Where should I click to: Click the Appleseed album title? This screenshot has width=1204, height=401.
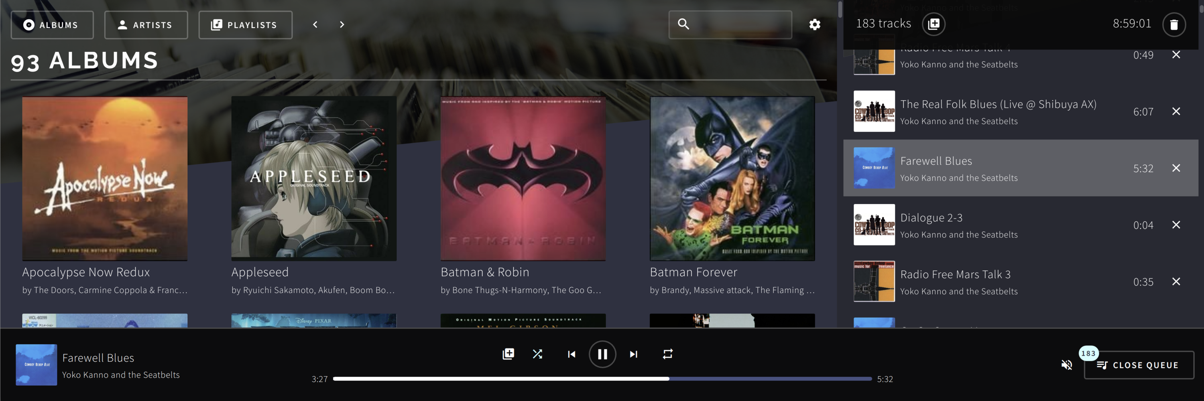(260, 272)
